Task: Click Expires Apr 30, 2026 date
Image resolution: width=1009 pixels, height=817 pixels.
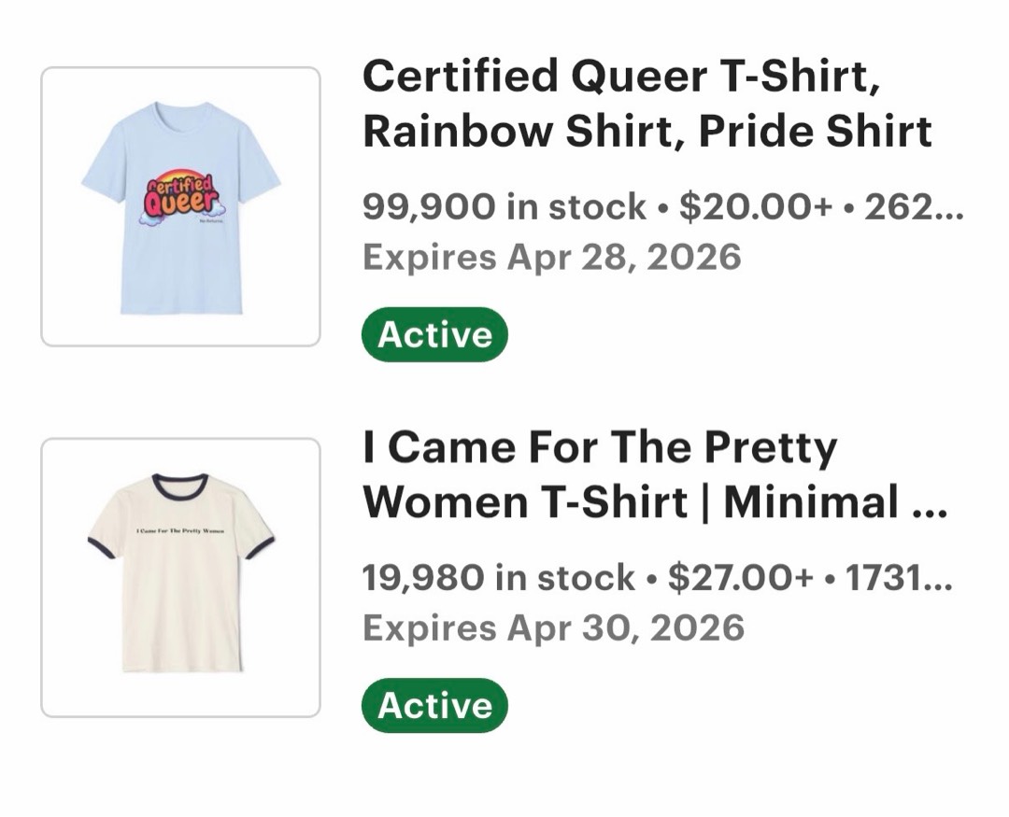Action: coord(553,627)
